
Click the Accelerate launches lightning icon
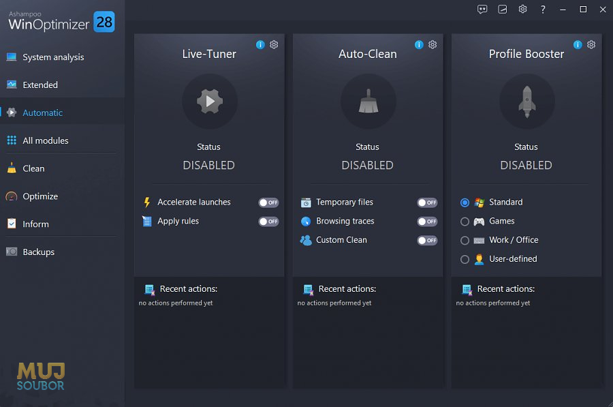coord(147,202)
